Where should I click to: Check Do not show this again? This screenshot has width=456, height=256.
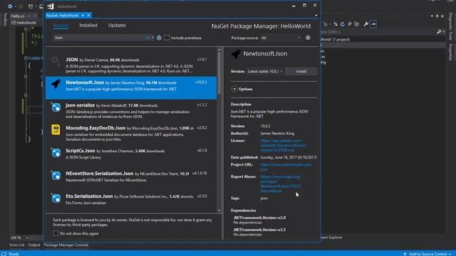(x=56, y=233)
